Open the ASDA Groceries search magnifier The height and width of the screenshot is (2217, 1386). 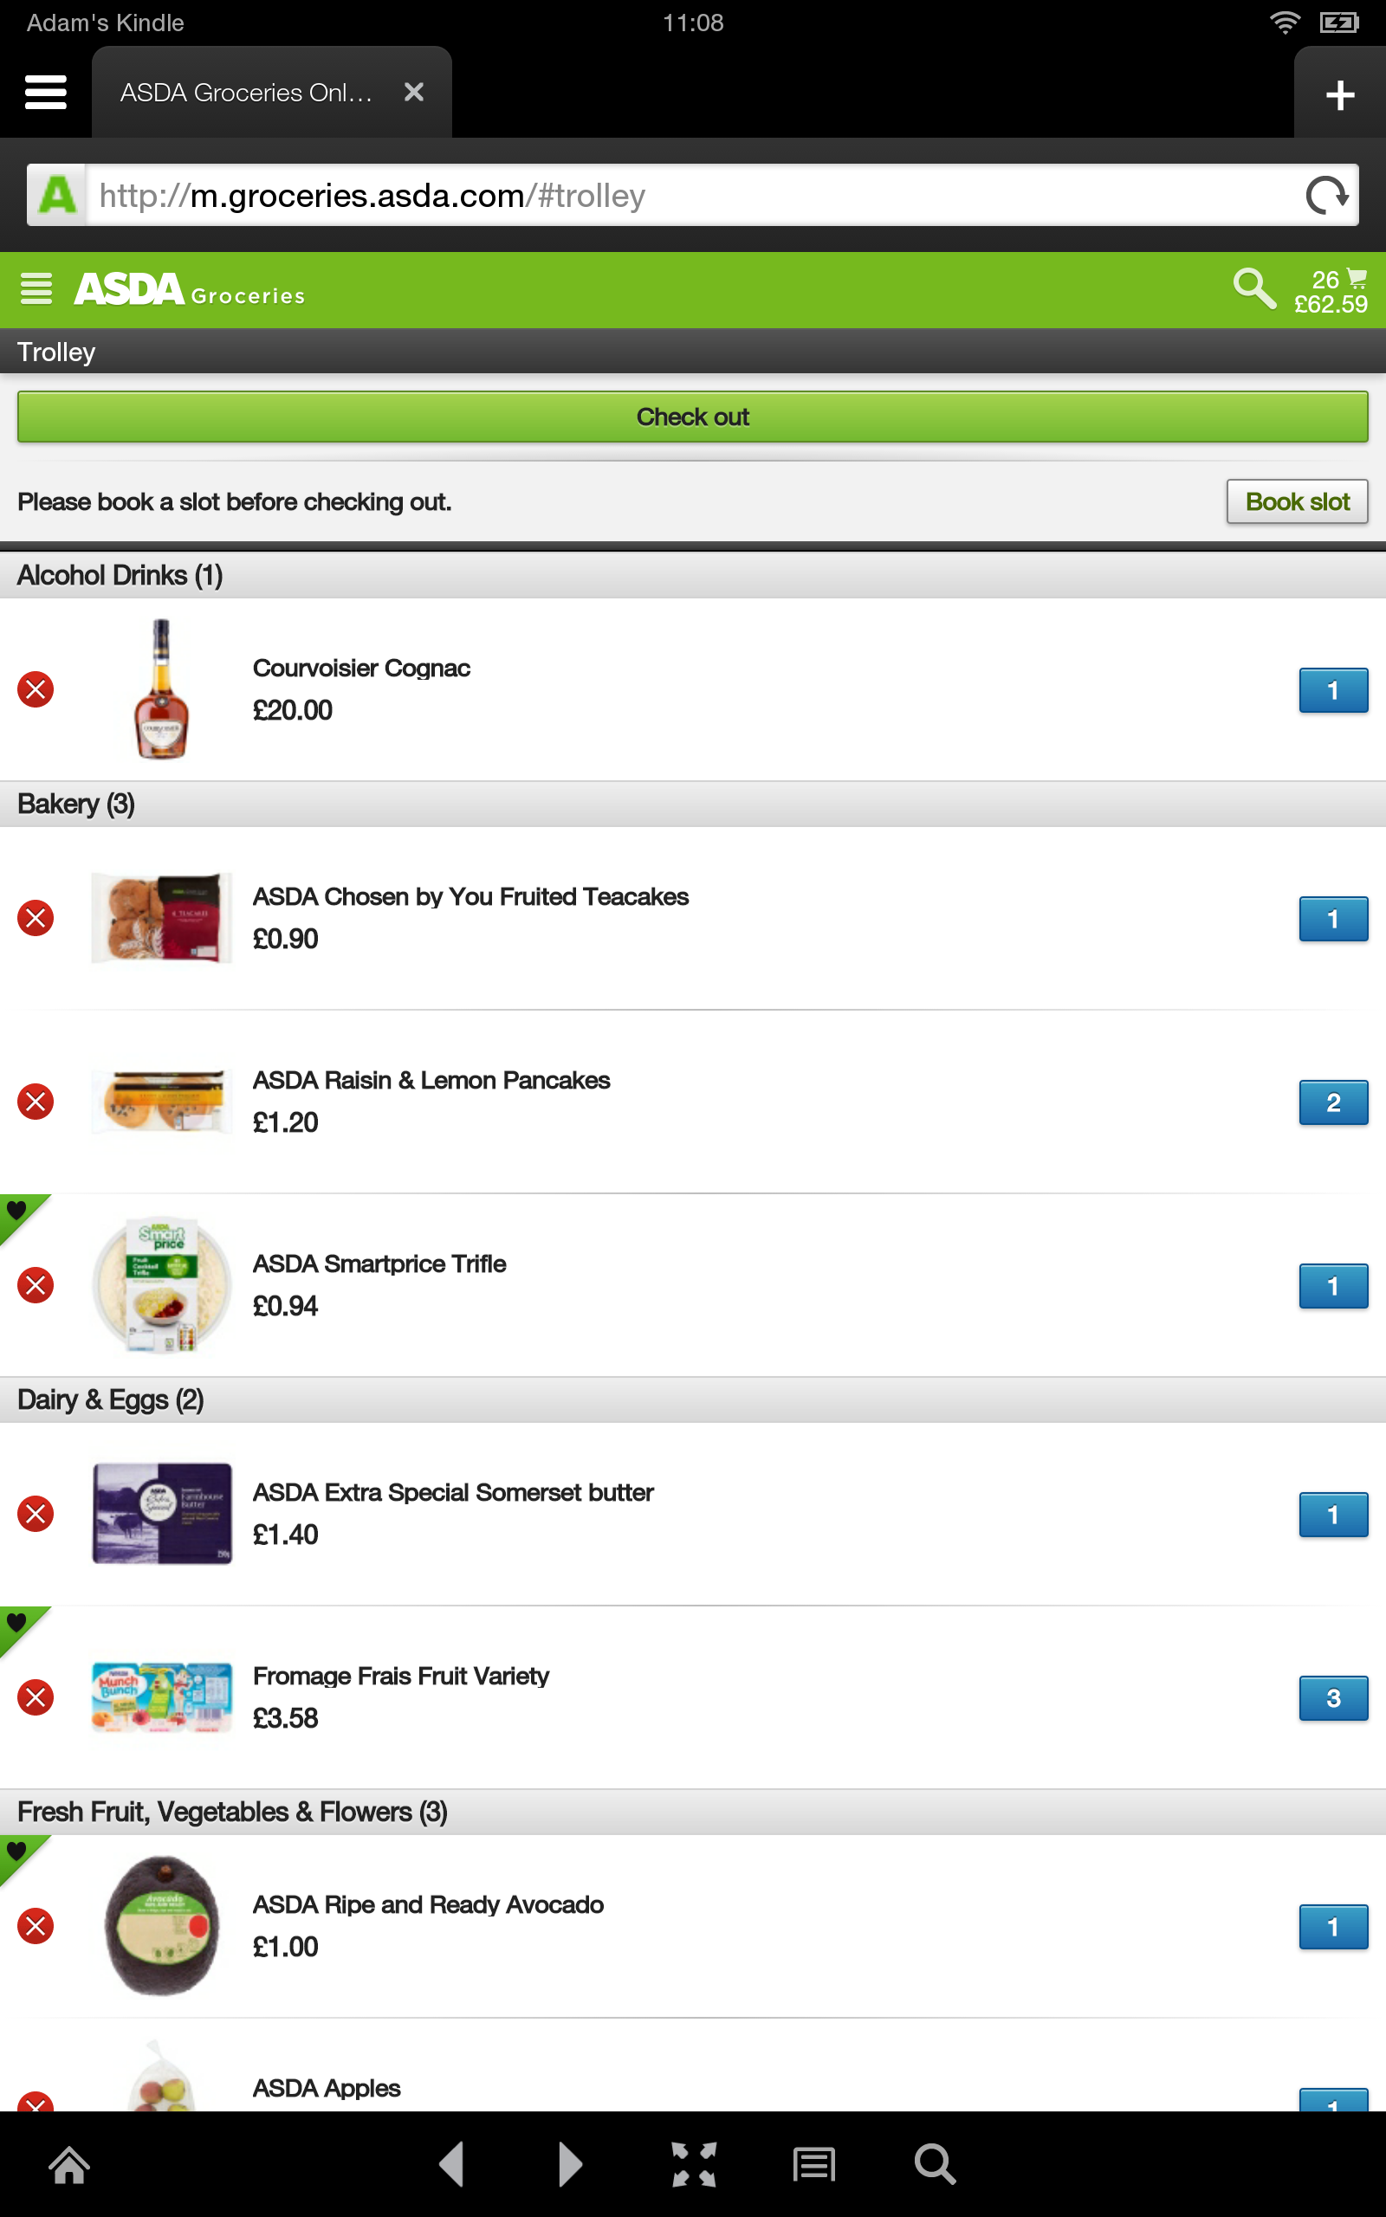tap(1254, 289)
